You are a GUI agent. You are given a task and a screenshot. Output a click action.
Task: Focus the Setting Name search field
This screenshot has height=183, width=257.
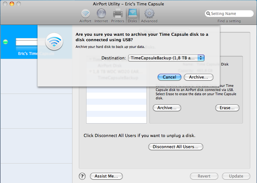pos(231,14)
